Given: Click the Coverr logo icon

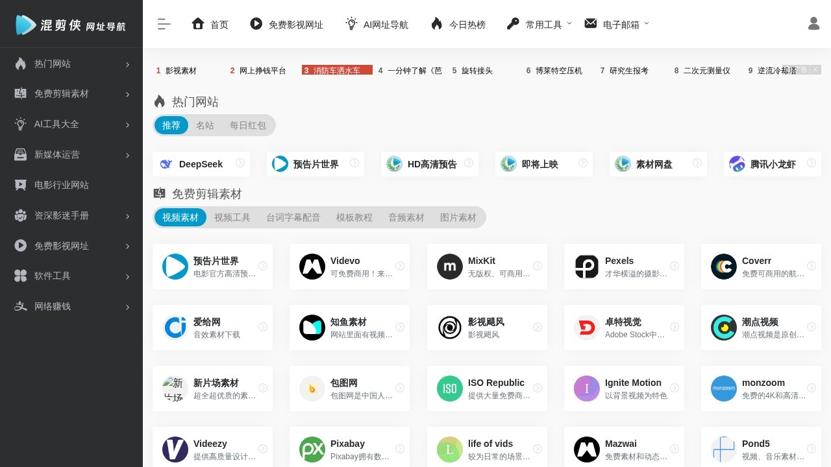Looking at the screenshot, I should [724, 267].
